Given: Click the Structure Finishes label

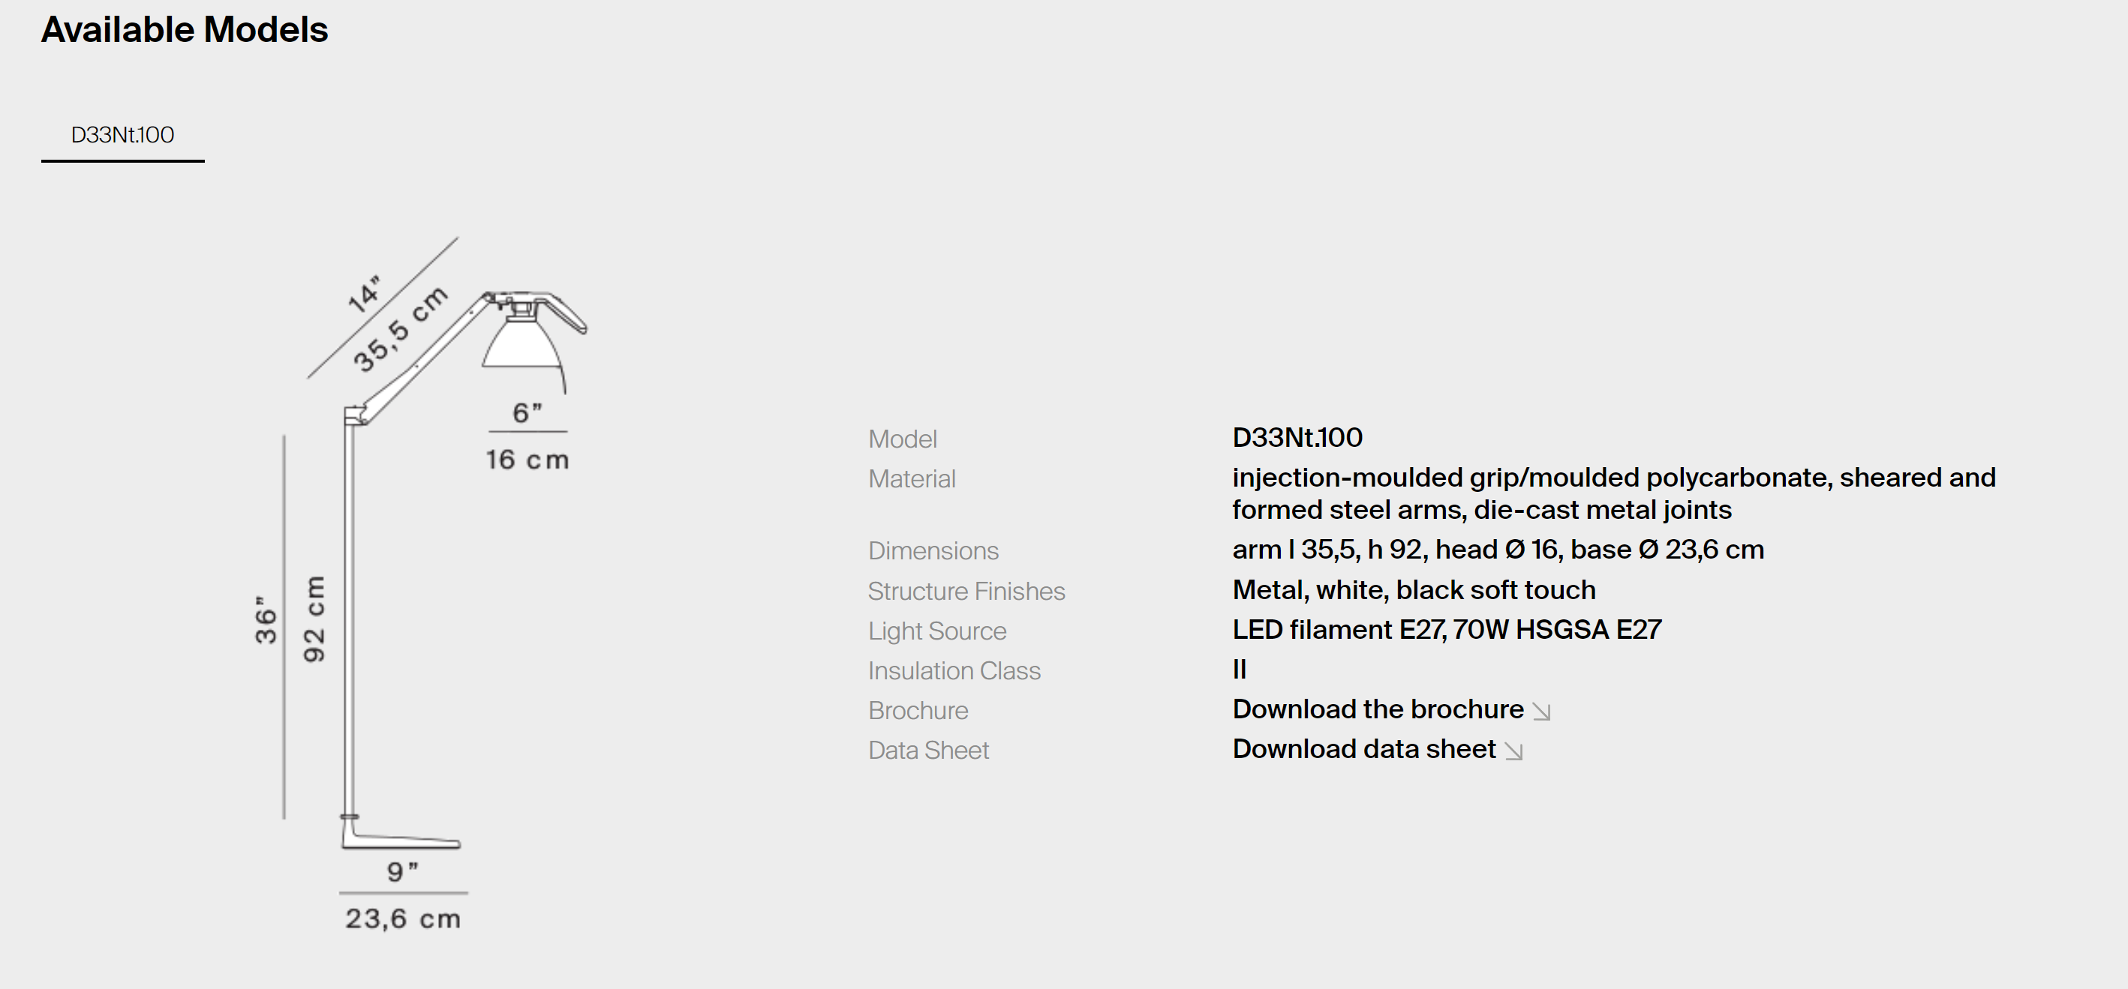Looking at the screenshot, I should point(966,591).
